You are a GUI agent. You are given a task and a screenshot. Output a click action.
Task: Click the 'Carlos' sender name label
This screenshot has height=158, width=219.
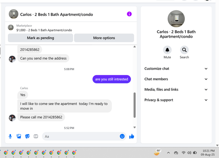(24, 88)
